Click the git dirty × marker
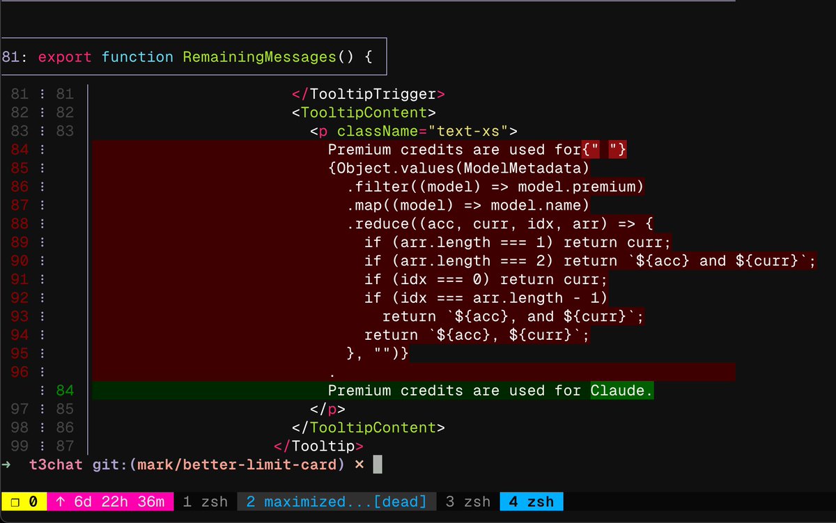836x523 pixels. pyautogui.click(x=359, y=464)
